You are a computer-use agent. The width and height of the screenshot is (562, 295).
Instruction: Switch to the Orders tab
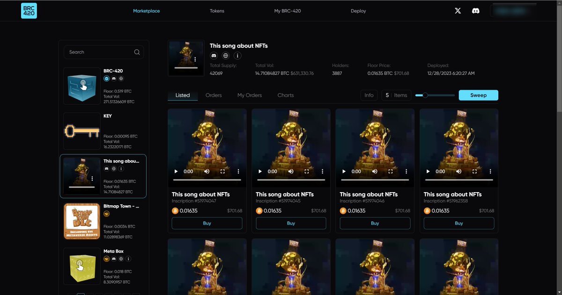click(x=214, y=95)
